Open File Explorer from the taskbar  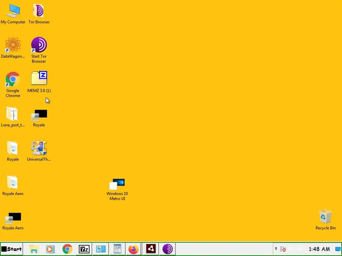(34, 249)
